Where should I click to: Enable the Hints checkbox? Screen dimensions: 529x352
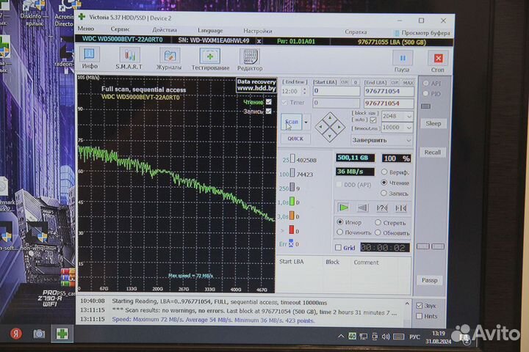tap(420, 316)
